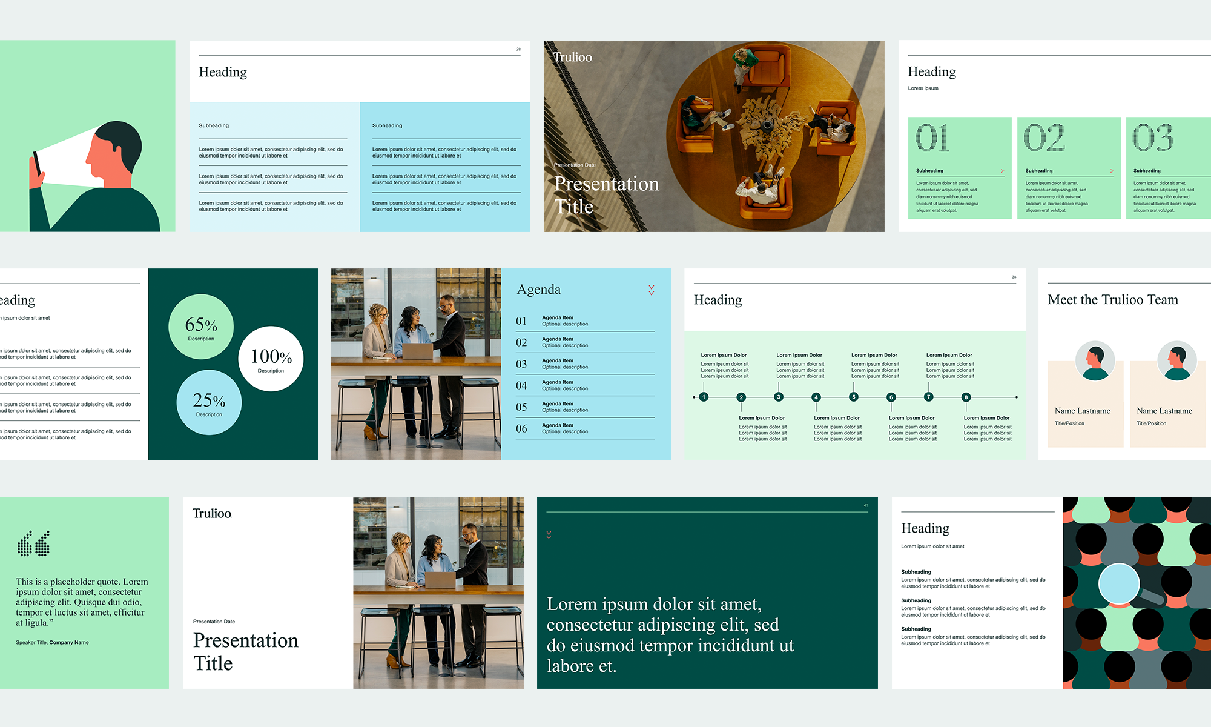The height and width of the screenshot is (727, 1211).
Task: Click the 100% white circle
Action: point(271,359)
